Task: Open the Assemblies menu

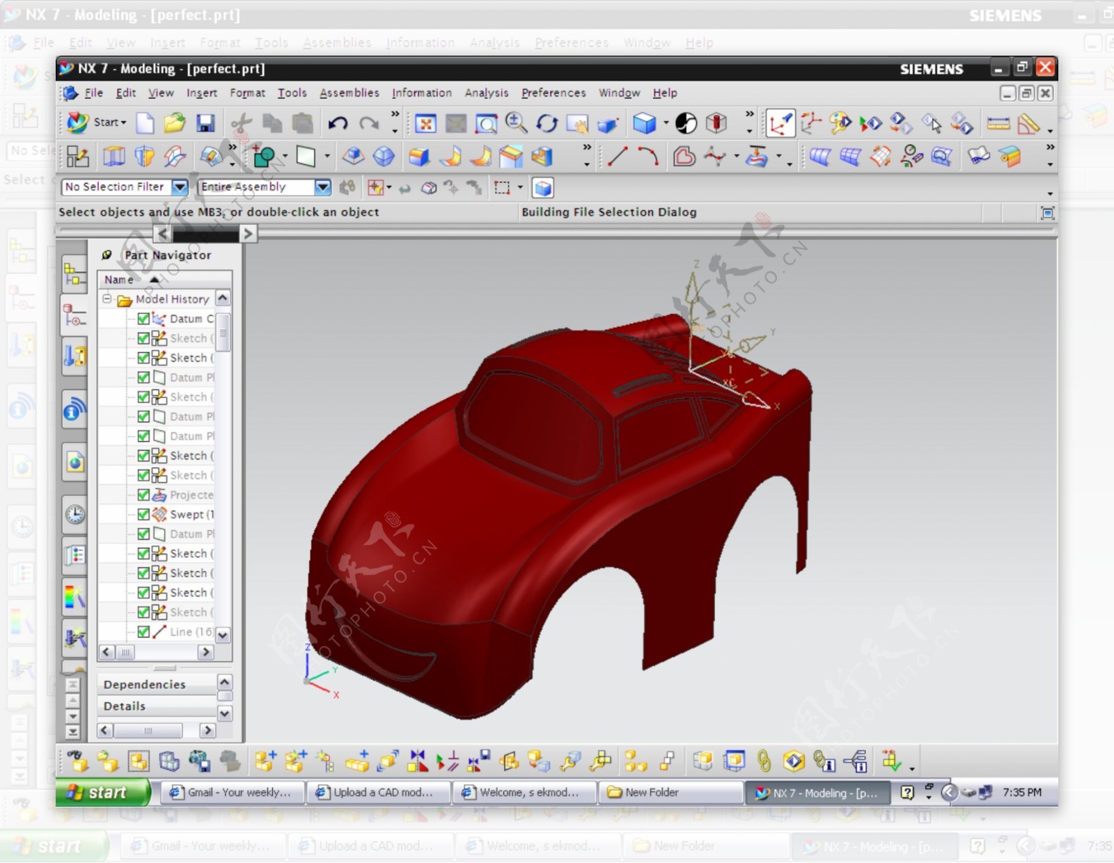Action: coord(350,93)
